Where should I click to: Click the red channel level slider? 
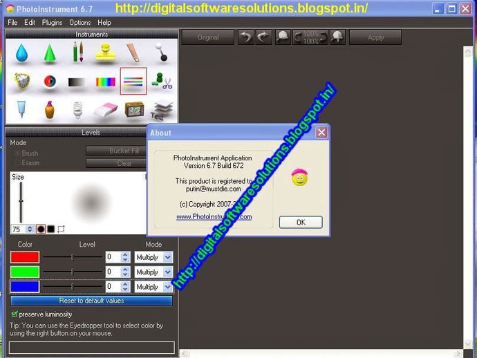pyautogui.click(x=73, y=257)
